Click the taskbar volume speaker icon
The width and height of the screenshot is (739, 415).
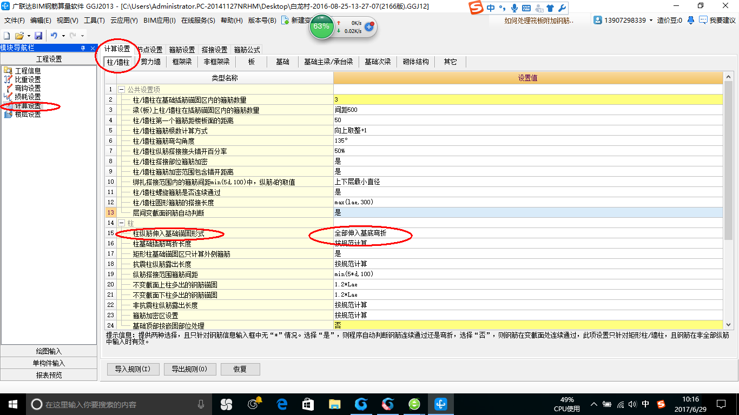click(x=633, y=404)
